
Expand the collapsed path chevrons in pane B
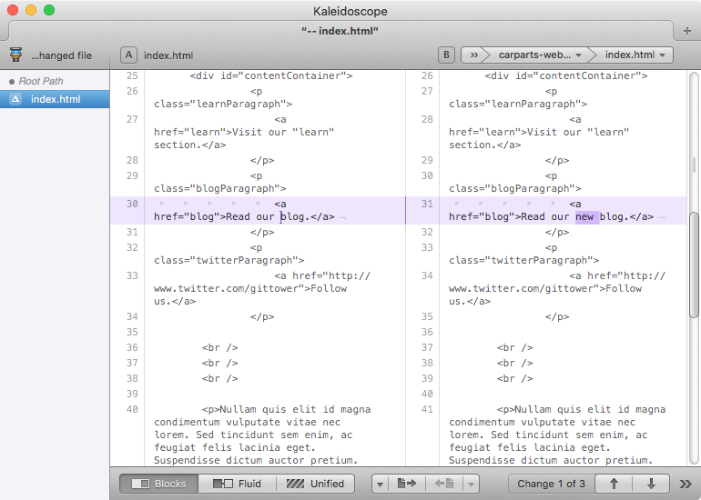point(473,55)
